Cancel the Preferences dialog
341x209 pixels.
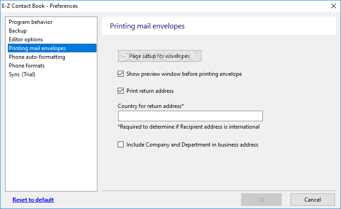[313, 199]
